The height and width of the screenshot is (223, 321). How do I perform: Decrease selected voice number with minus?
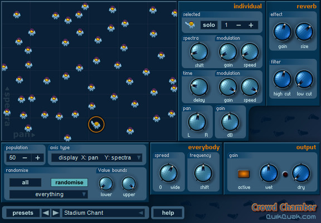click(x=239, y=25)
